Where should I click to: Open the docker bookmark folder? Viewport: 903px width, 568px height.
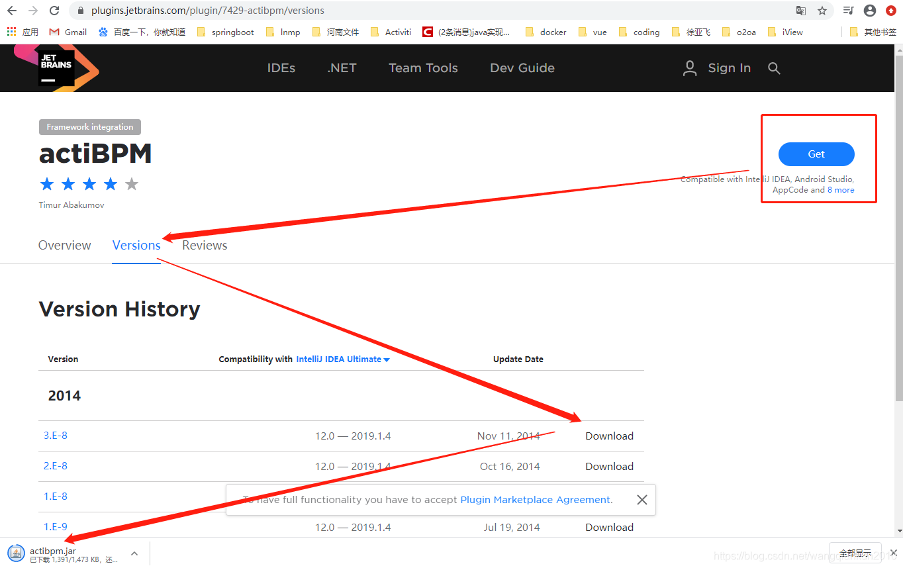546,32
